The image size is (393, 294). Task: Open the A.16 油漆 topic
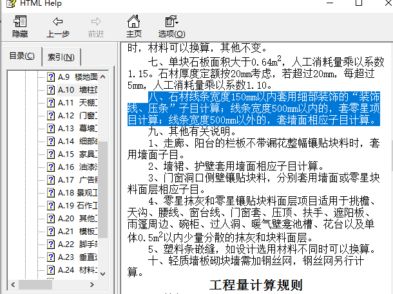[77, 167]
